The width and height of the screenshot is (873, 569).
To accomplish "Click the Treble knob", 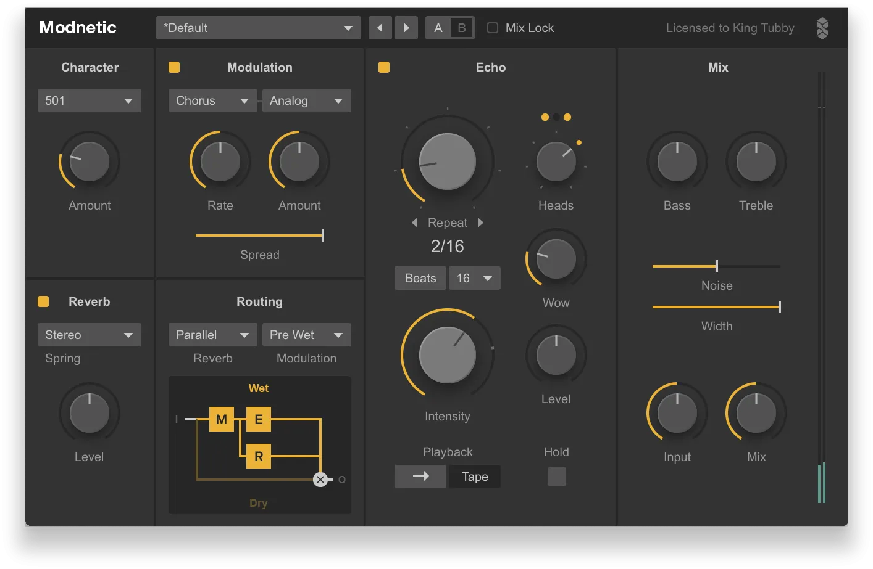I will (756, 162).
